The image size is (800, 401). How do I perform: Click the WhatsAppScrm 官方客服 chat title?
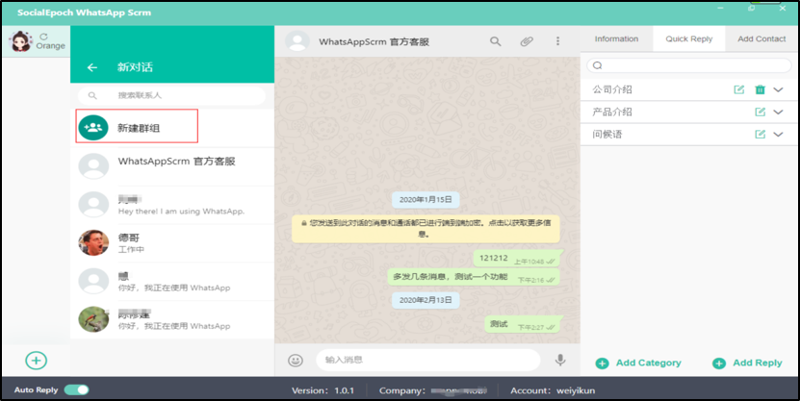pyautogui.click(x=374, y=41)
